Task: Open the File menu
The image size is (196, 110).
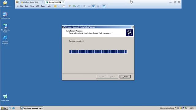Action: click(21, 6)
